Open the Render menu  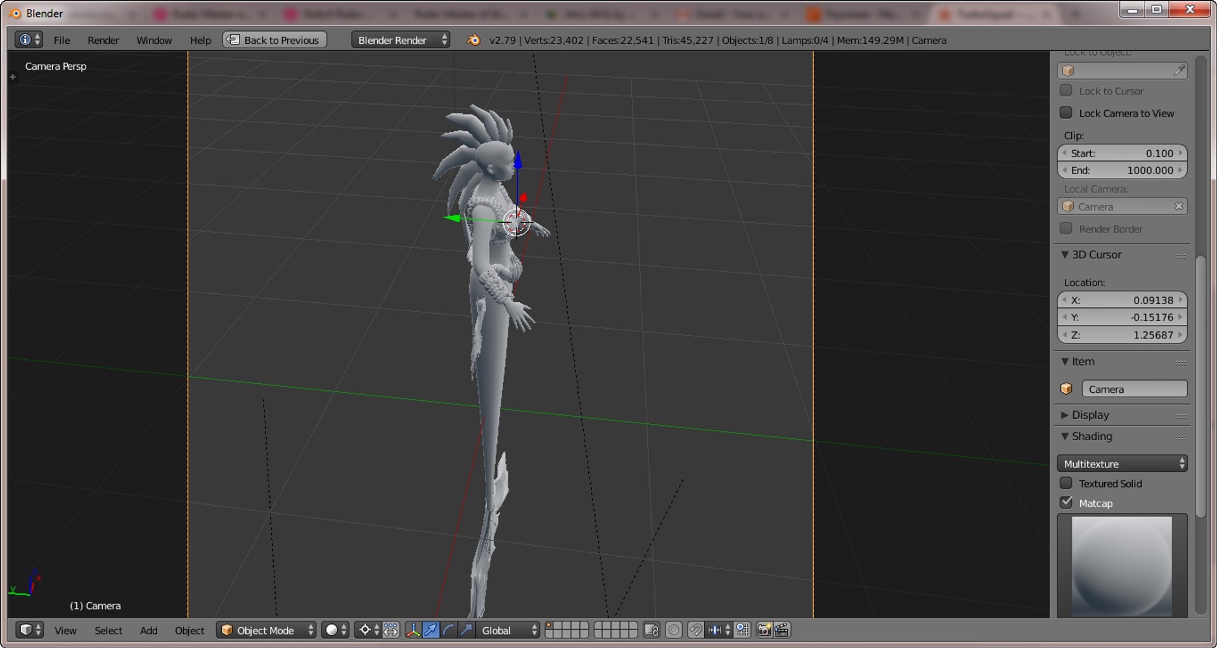[103, 40]
